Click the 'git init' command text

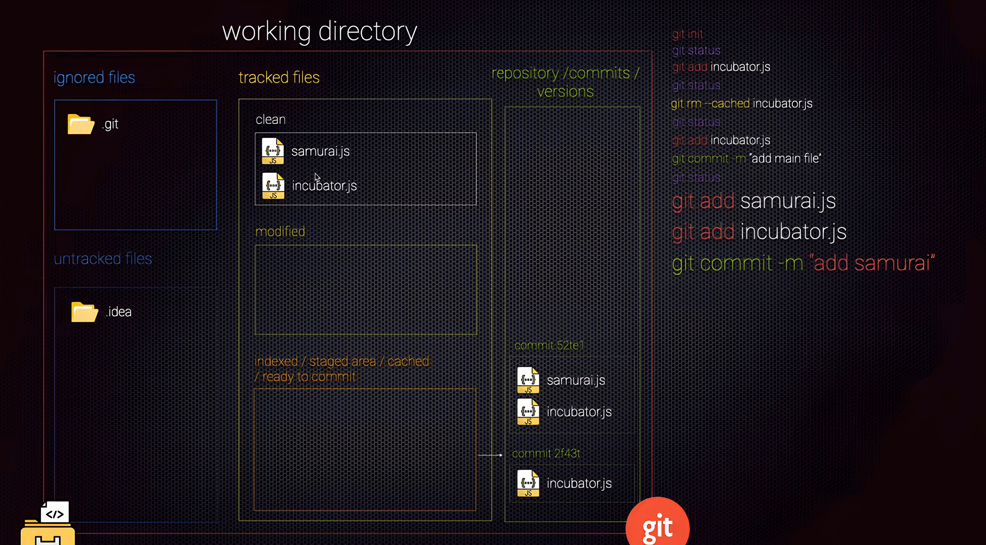(688, 34)
